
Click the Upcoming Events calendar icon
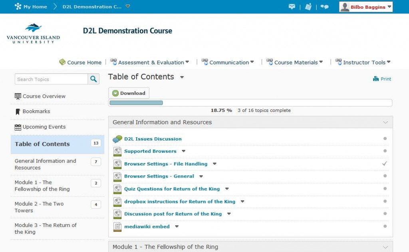pyautogui.click(x=18, y=127)
